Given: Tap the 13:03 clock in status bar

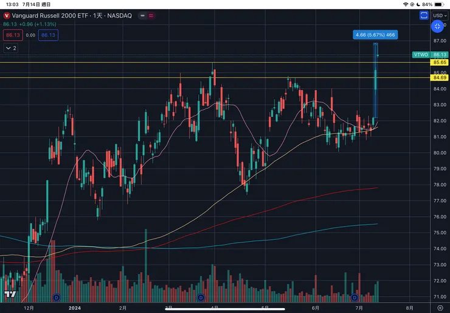Looking at the screenshot, I should pos(12,4).
